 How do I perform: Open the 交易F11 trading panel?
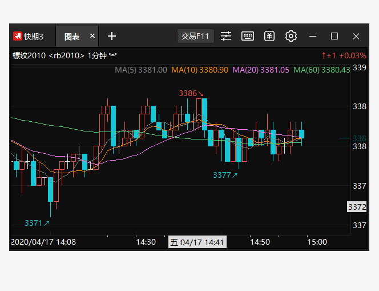[195, 37]
